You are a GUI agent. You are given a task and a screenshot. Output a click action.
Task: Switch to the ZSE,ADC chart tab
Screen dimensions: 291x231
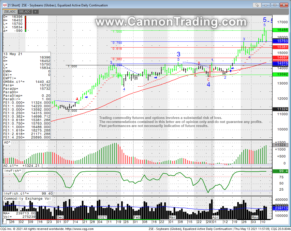click(10, 11)
